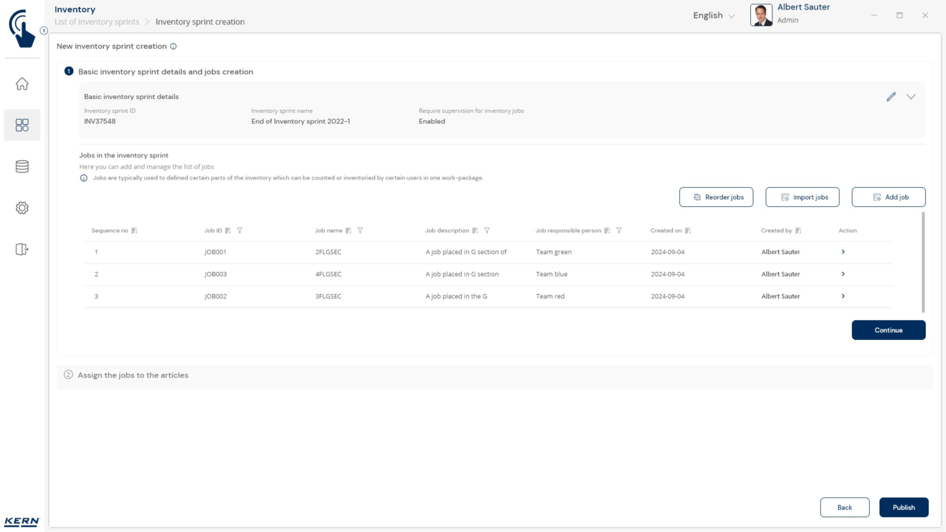Click the logout icon in sidebar
946x532 pixels.
[22, 250]
